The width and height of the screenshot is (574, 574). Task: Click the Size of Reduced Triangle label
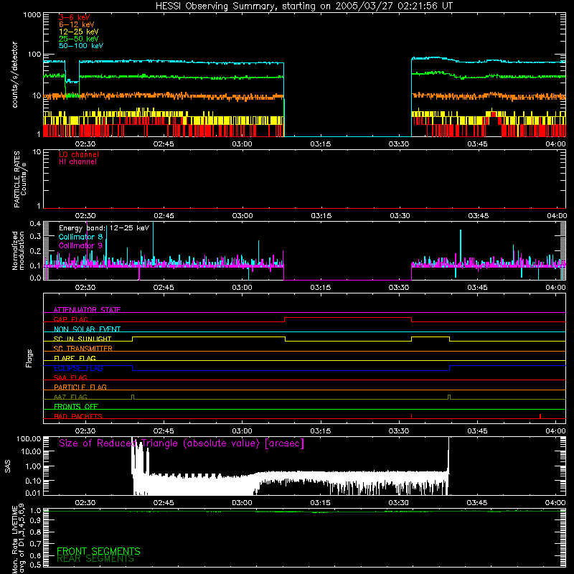pyautogui.click(x=182, y=443)
